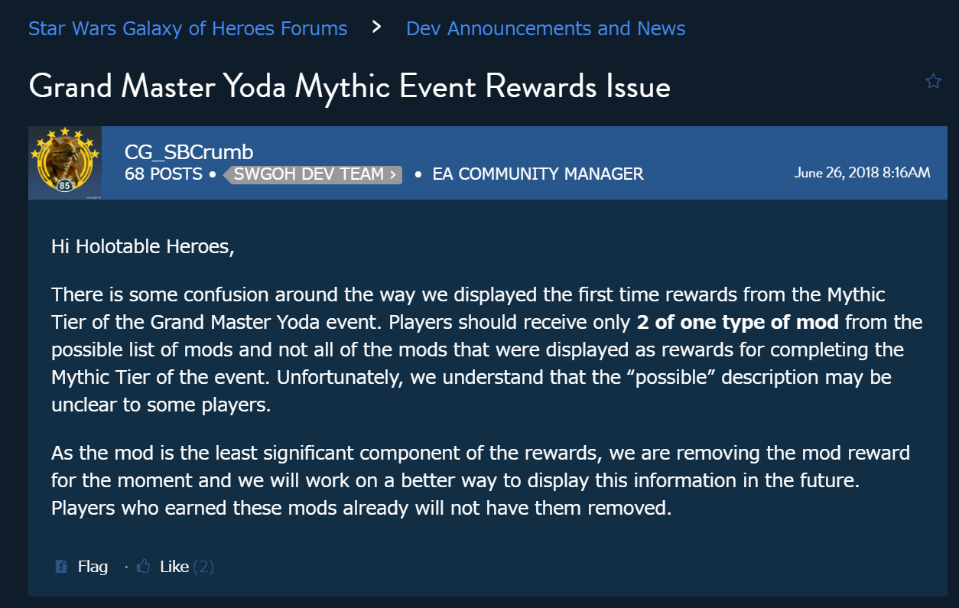Image resolution: width=959 pixels, height=608 pixels.
Task: Click the thumbs-up Like icon
Action: pos(143,567)
